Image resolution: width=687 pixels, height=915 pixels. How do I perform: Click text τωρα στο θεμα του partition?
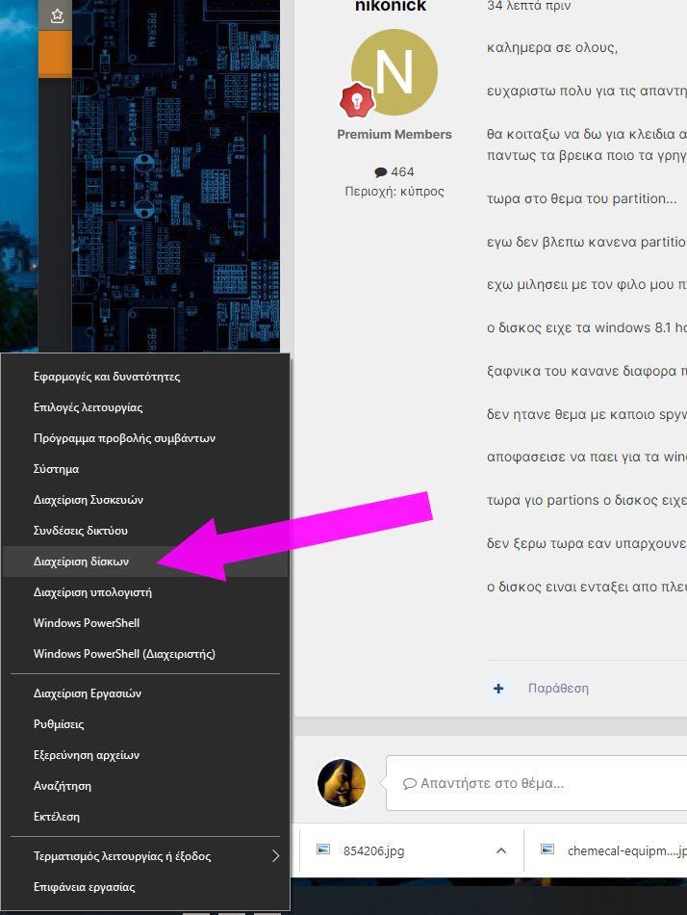pyautogui.click(x=582, y=199)
